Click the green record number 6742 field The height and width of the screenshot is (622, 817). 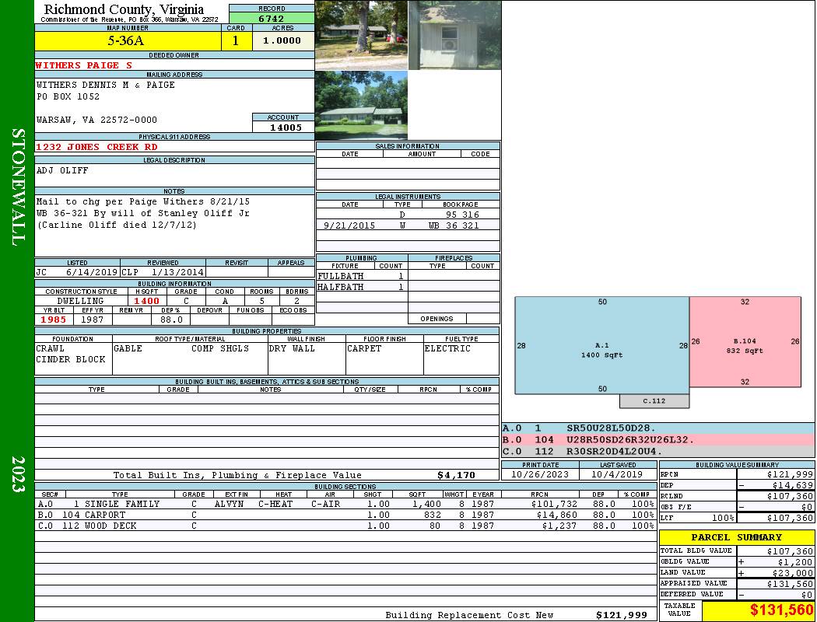(271, 18)
